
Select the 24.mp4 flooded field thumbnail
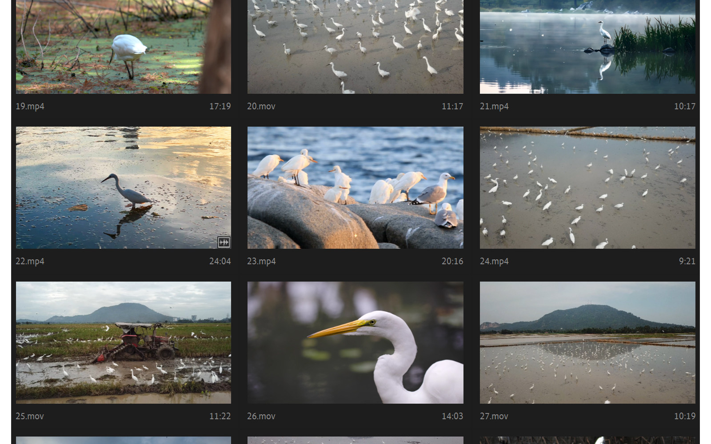587,188
